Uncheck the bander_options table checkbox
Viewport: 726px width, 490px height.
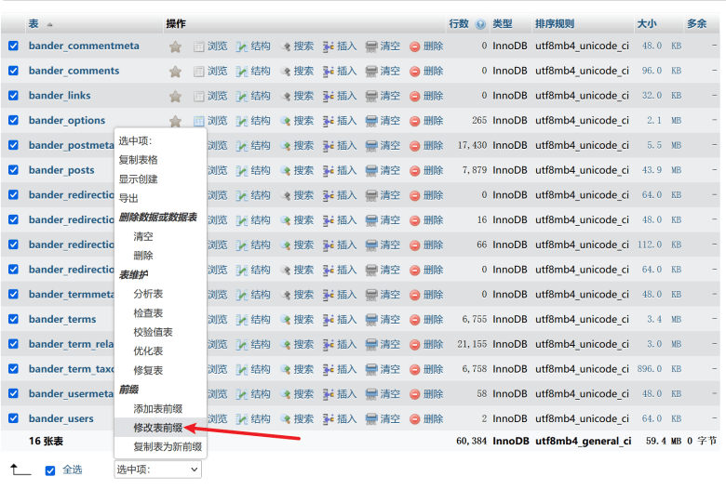pyautogui.click(x=13, y=120)
